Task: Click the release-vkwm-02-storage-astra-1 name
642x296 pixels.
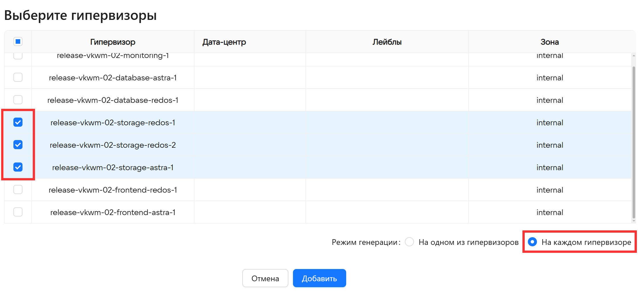Action: (113, 167)
